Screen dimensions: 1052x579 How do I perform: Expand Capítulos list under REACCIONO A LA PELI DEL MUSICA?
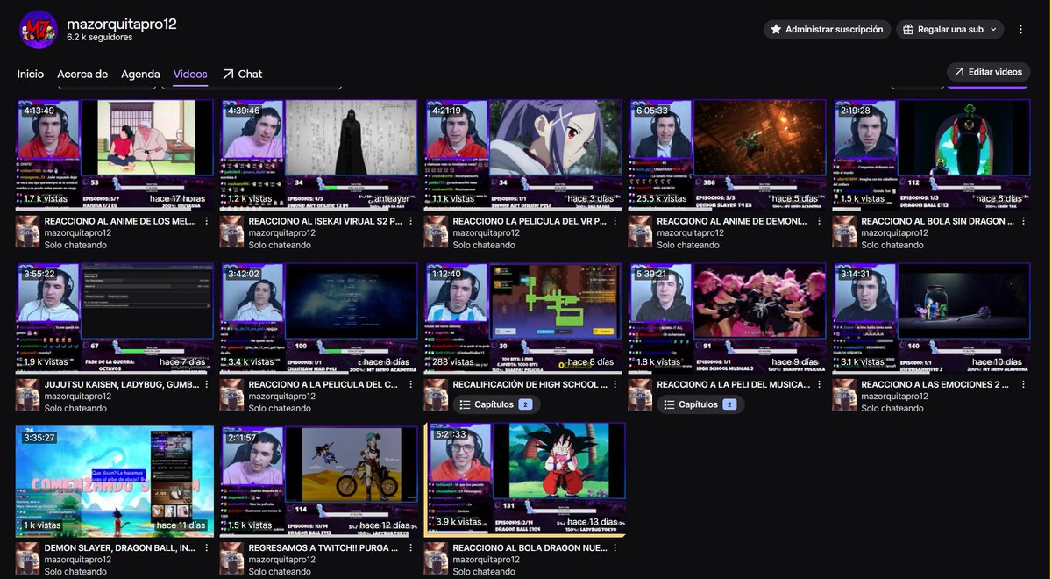(700, 404)
